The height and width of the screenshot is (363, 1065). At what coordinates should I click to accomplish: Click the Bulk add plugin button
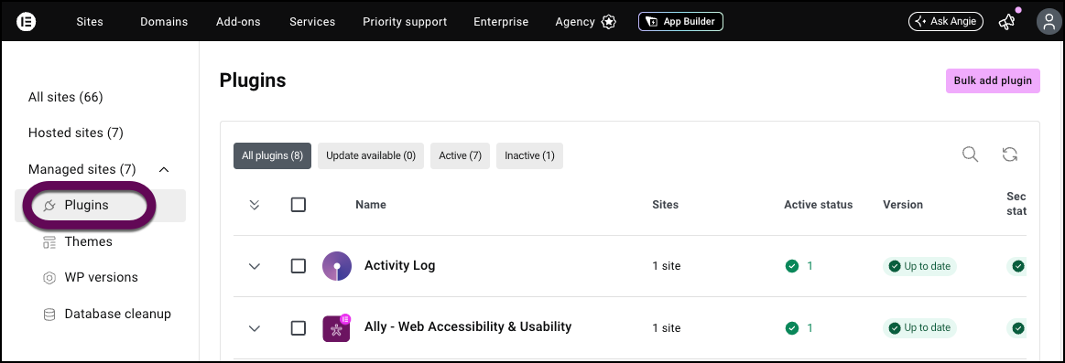tap(993, 80)
